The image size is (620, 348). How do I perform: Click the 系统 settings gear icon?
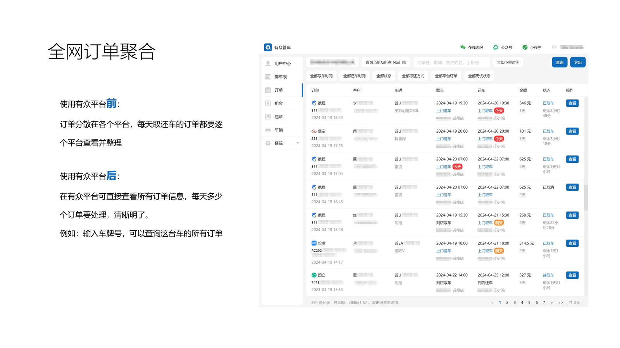pos(268,143)
